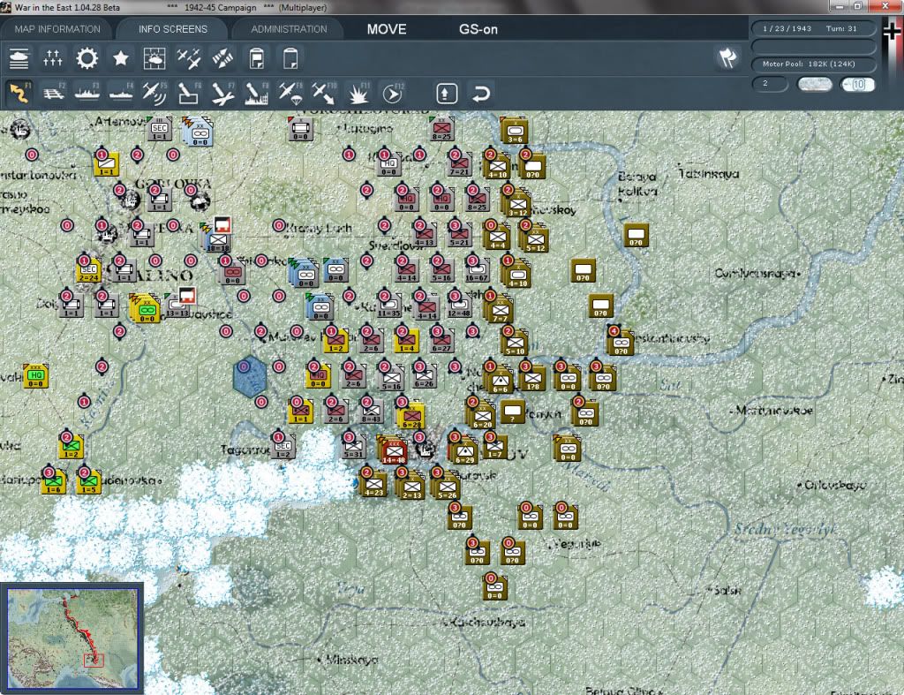904x695 pixels.
Task: Select the 8=43 unit counter
Action: pos(371,412)
